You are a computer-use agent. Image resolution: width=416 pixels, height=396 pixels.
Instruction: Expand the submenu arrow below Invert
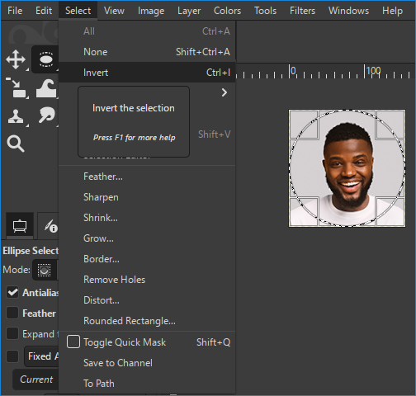[x=225, y=92]
